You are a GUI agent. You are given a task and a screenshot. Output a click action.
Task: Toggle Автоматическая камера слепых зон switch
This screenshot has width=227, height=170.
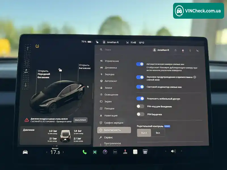click(x=140, y=64)
